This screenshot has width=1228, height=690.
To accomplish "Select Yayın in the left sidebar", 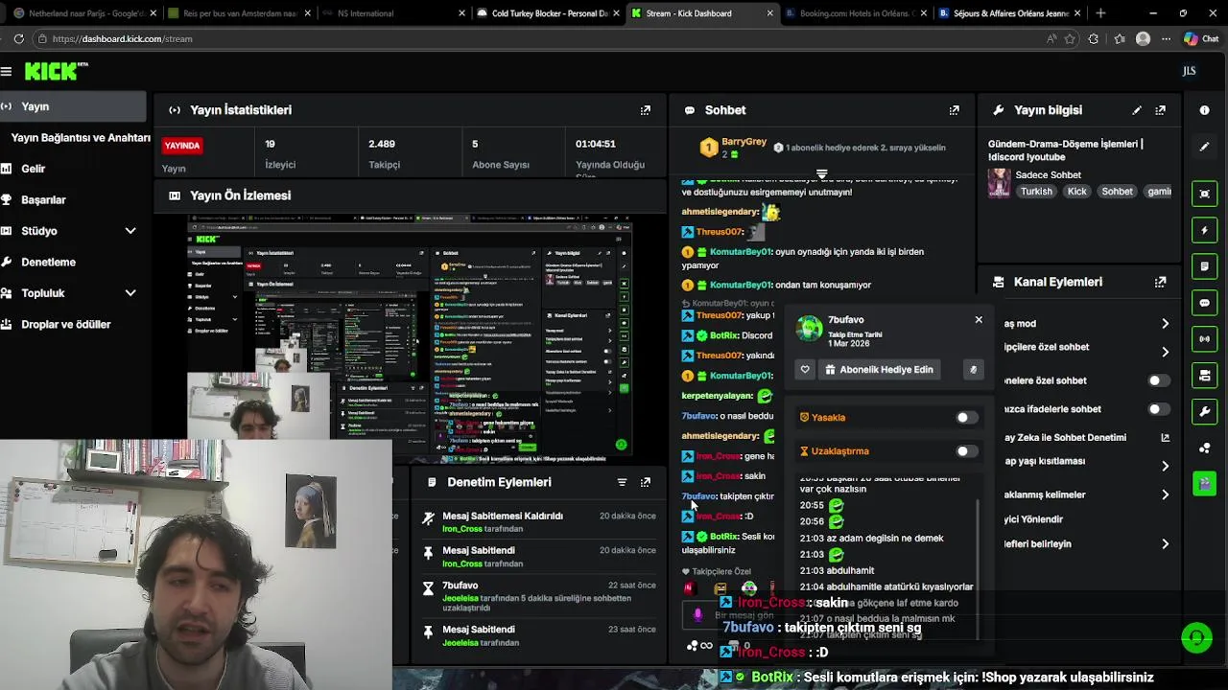I will pos(73,106).
